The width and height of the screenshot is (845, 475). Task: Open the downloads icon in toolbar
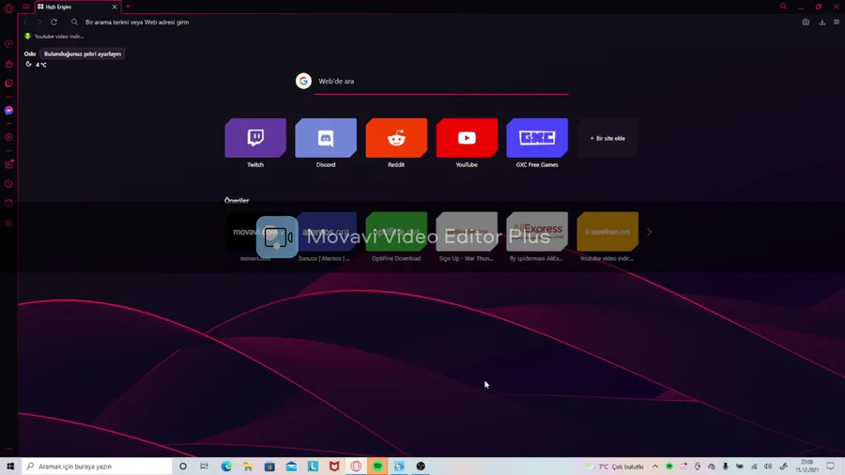coord(822,23)
